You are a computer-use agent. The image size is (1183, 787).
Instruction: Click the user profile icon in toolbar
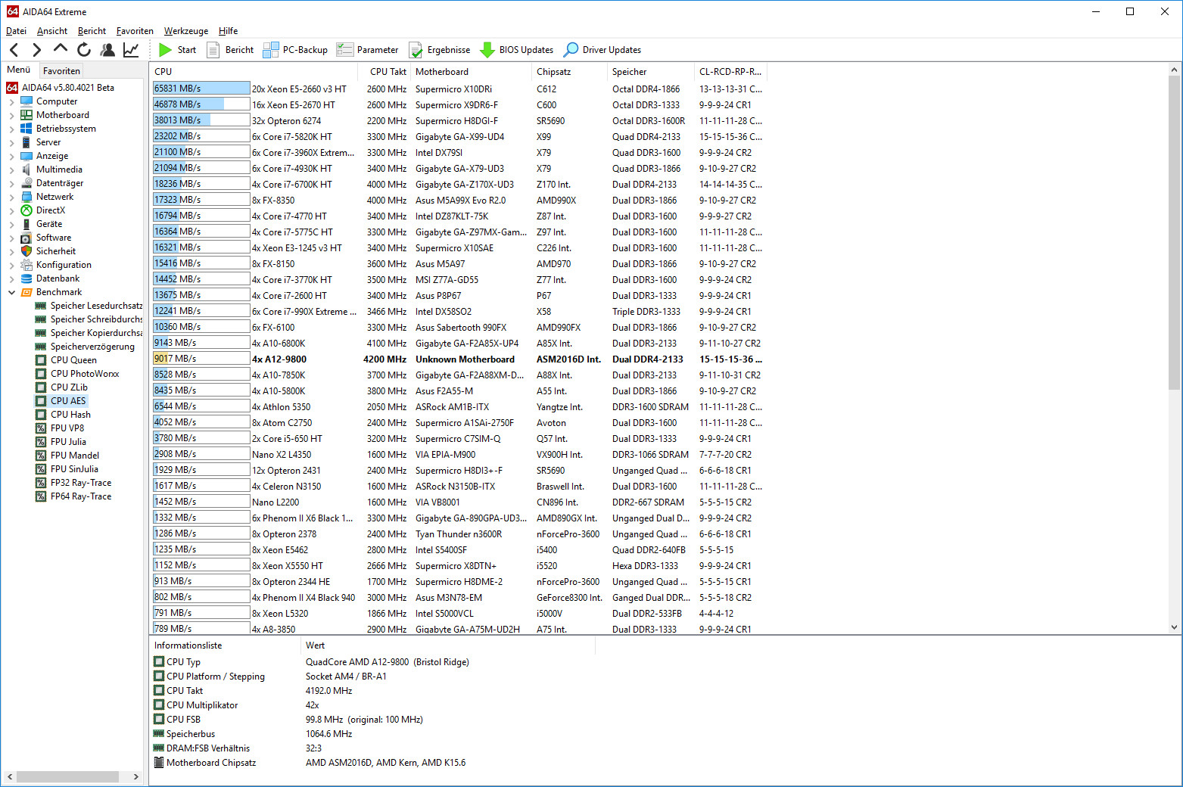tap(107, 50)
